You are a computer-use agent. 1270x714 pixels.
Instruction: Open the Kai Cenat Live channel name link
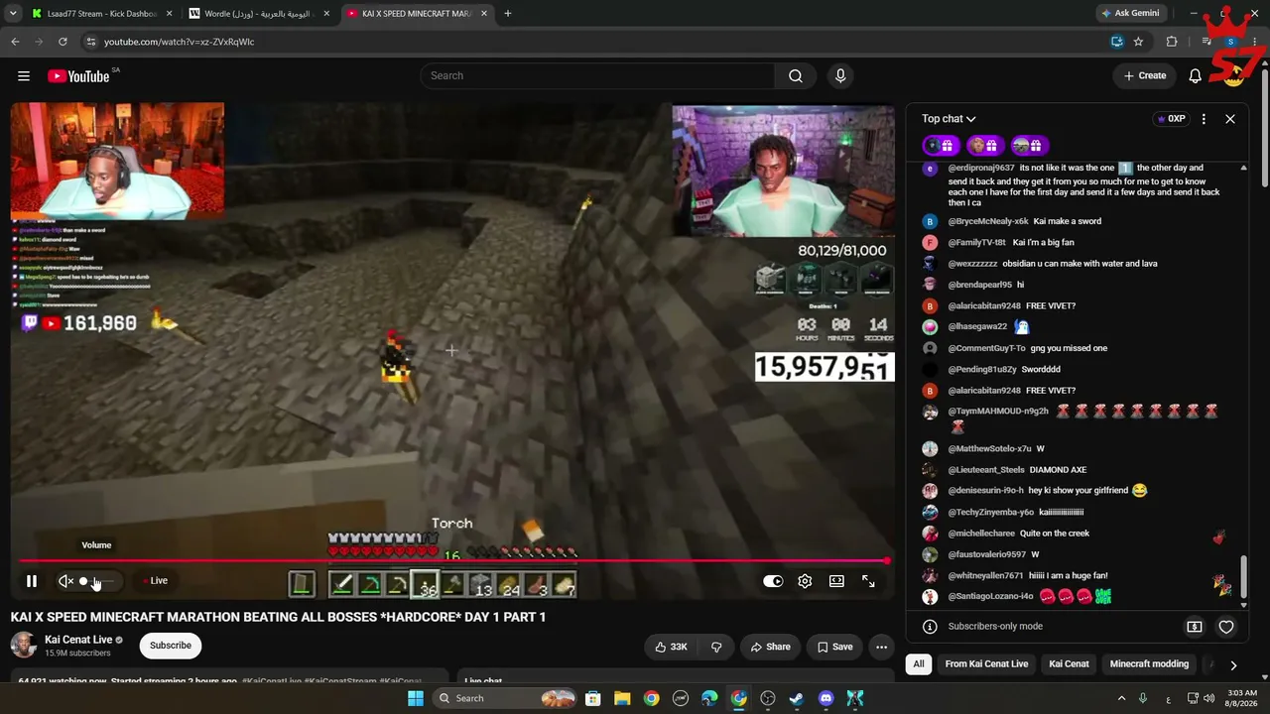pyautogui.click(x=78, y=640)
